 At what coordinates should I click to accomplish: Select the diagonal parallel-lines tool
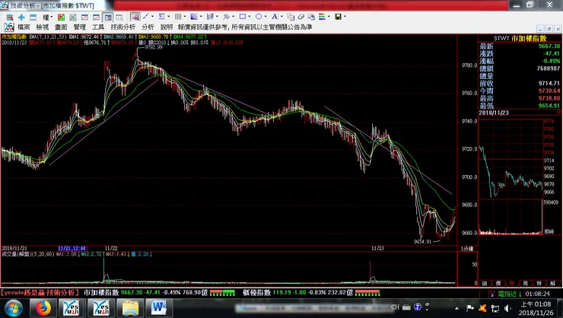pyautogui.click(x=226, y=17)
